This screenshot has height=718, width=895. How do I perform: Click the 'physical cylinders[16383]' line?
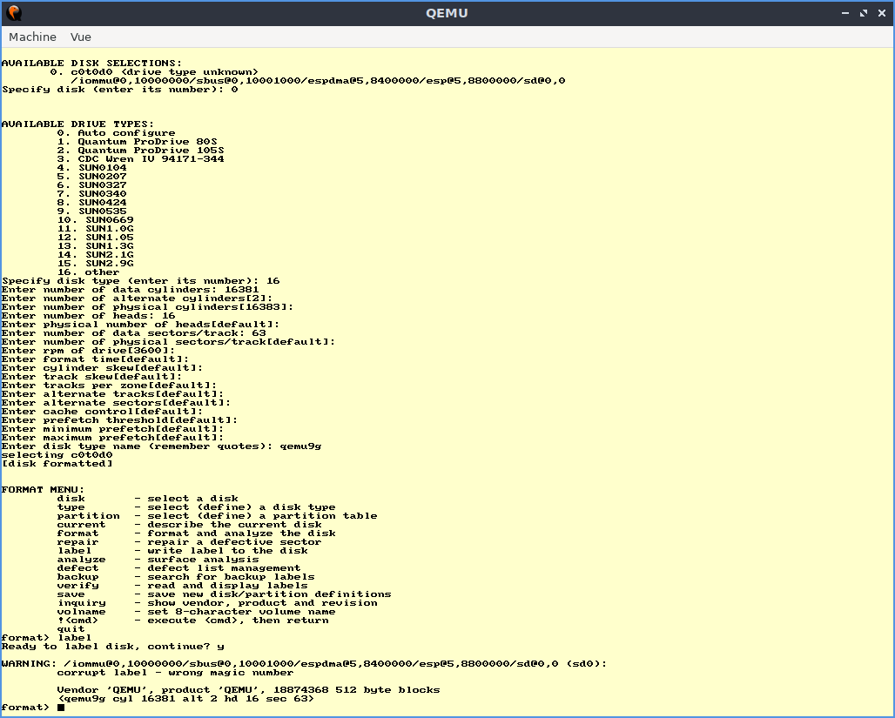(147, 307)
